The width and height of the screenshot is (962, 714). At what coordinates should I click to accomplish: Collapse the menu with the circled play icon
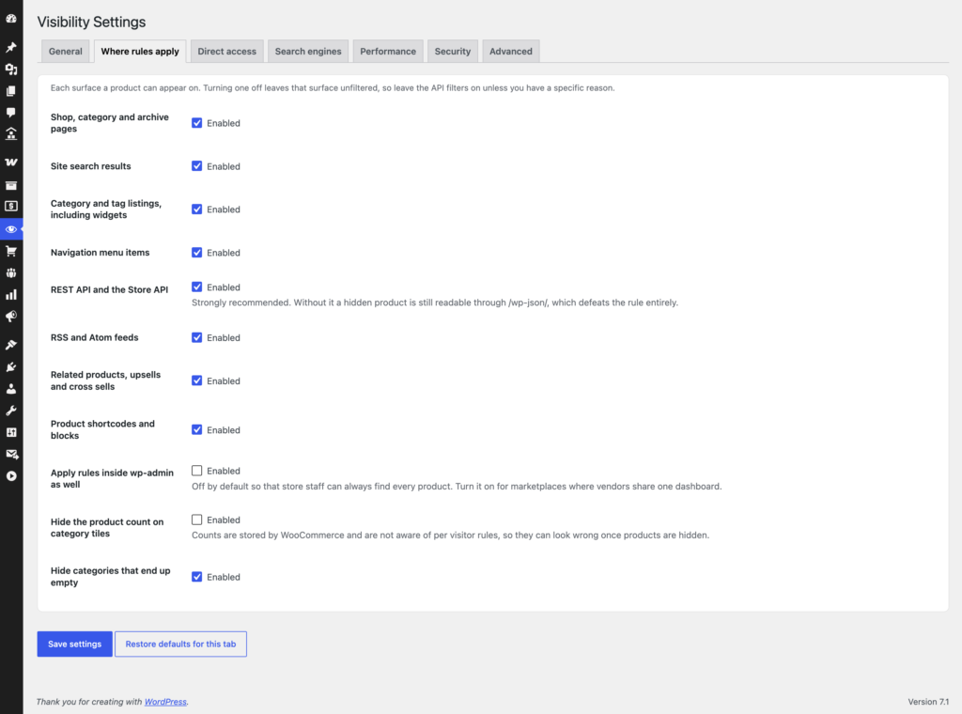click(x=11, y=476)
